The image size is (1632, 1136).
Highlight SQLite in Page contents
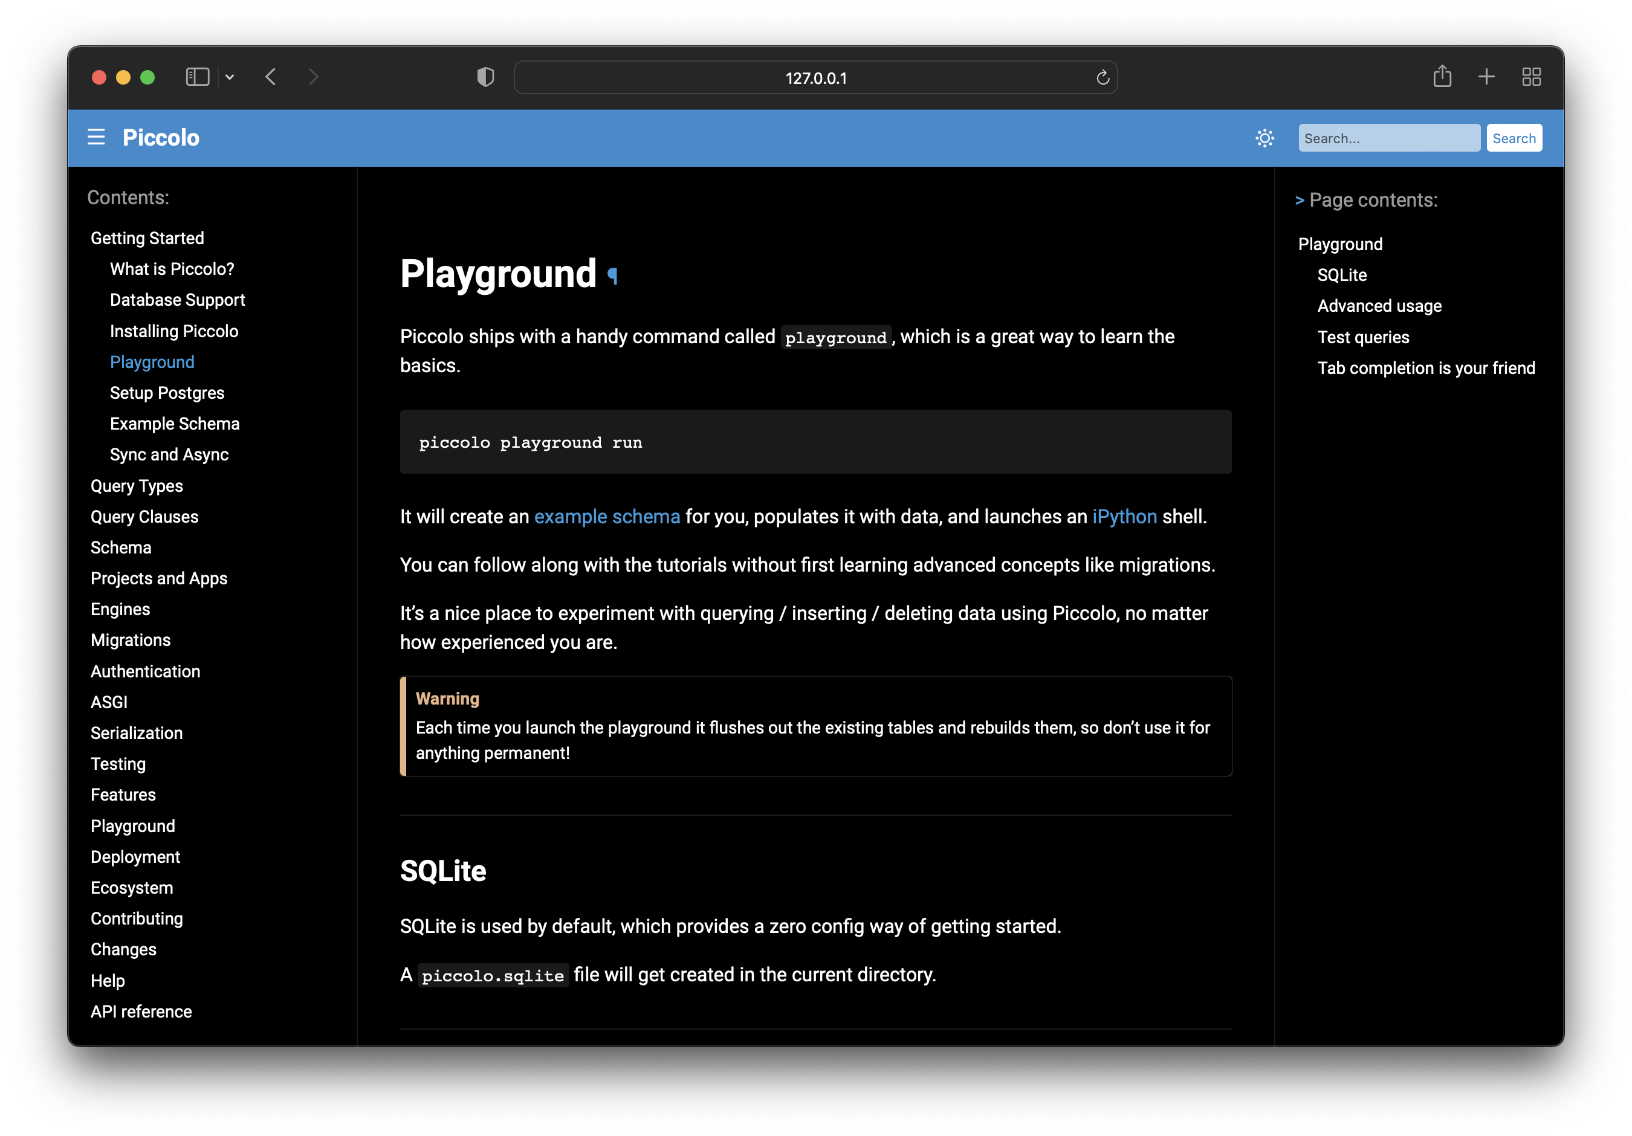(x=1341, y=275)
